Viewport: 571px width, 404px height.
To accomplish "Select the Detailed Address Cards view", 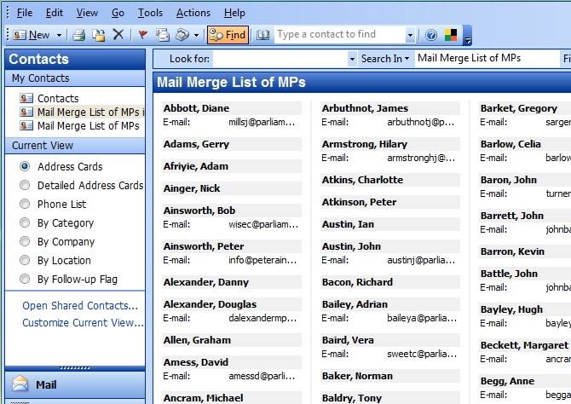I will coord(25,185).
